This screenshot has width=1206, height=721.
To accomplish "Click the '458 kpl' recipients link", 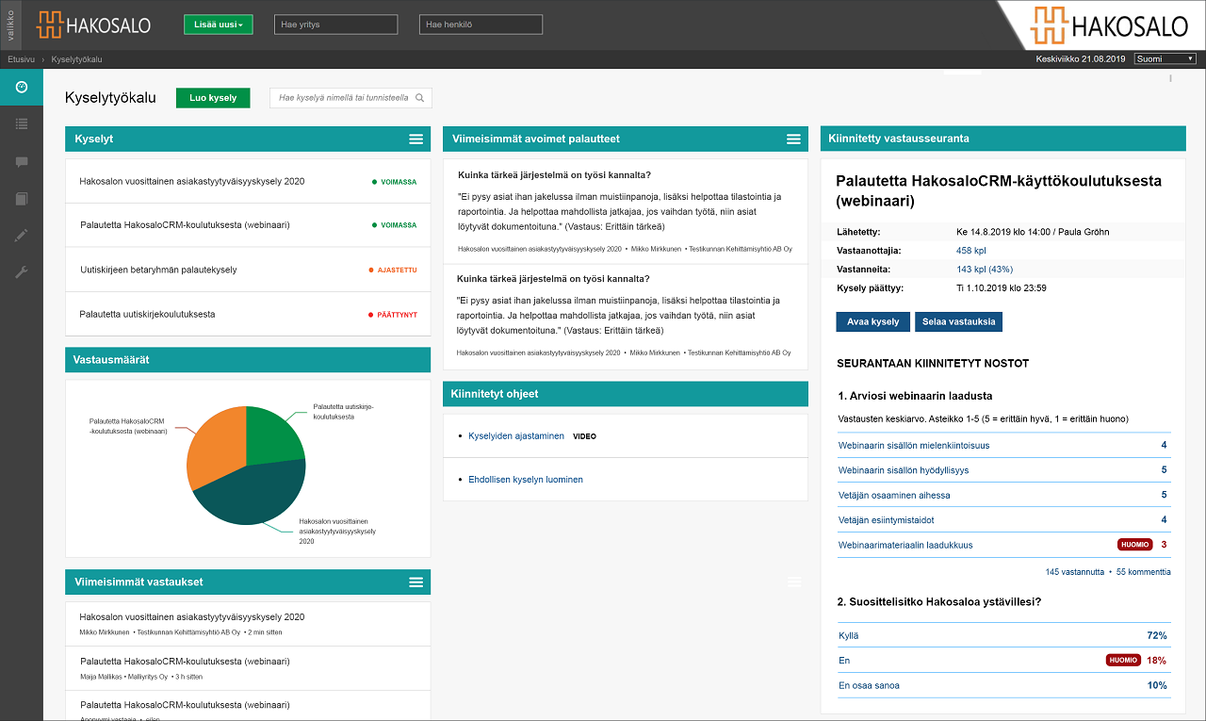I will [970, 250].
